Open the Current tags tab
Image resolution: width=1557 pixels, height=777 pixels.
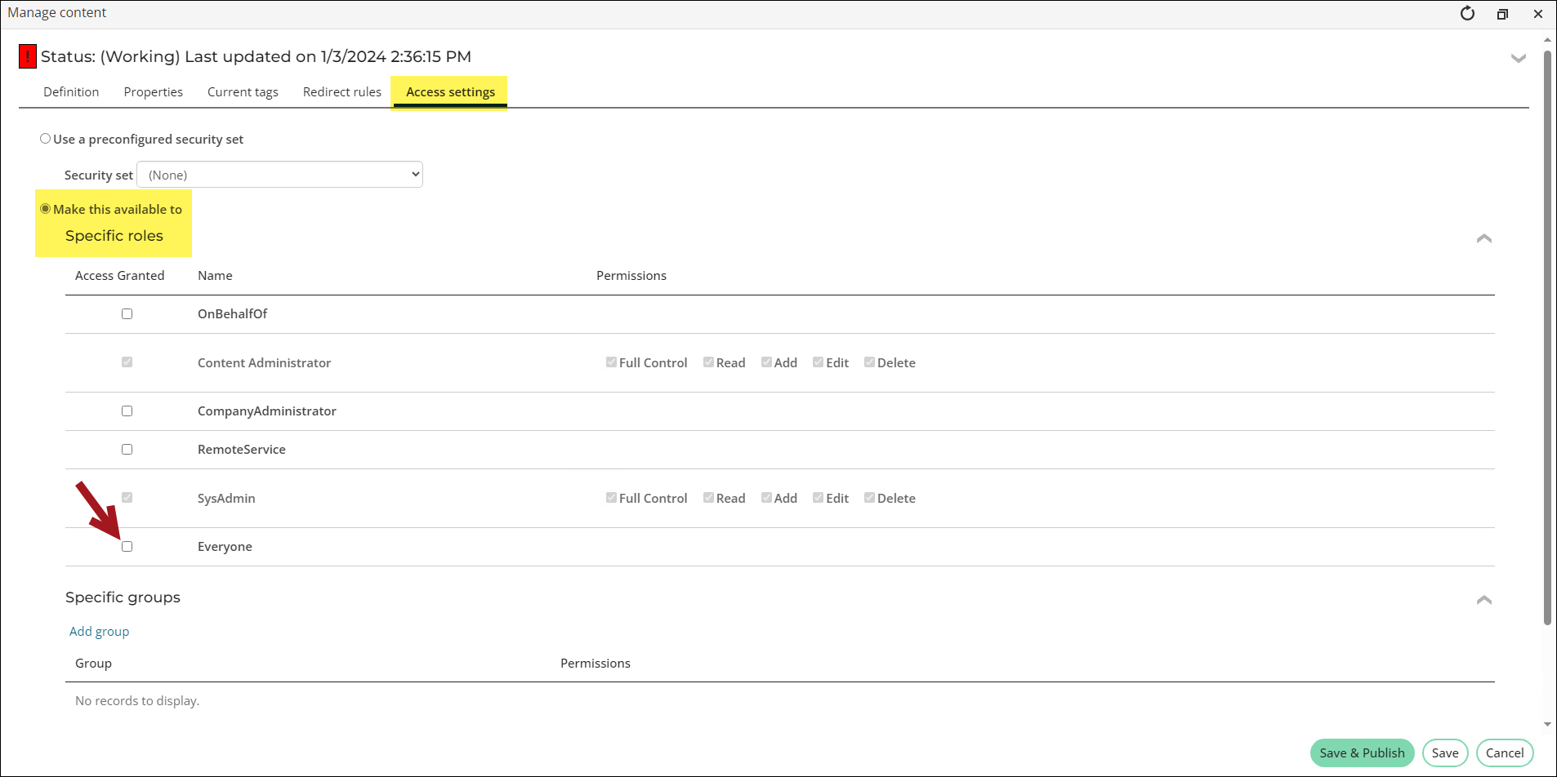243,92
